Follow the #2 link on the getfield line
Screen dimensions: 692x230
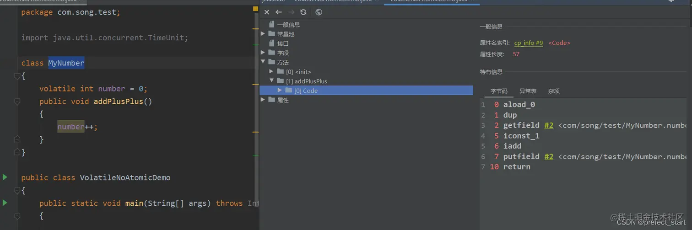[x=549, y=125]
